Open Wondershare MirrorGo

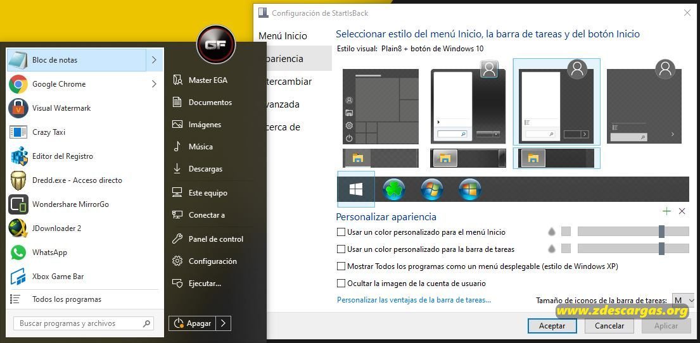86,204
